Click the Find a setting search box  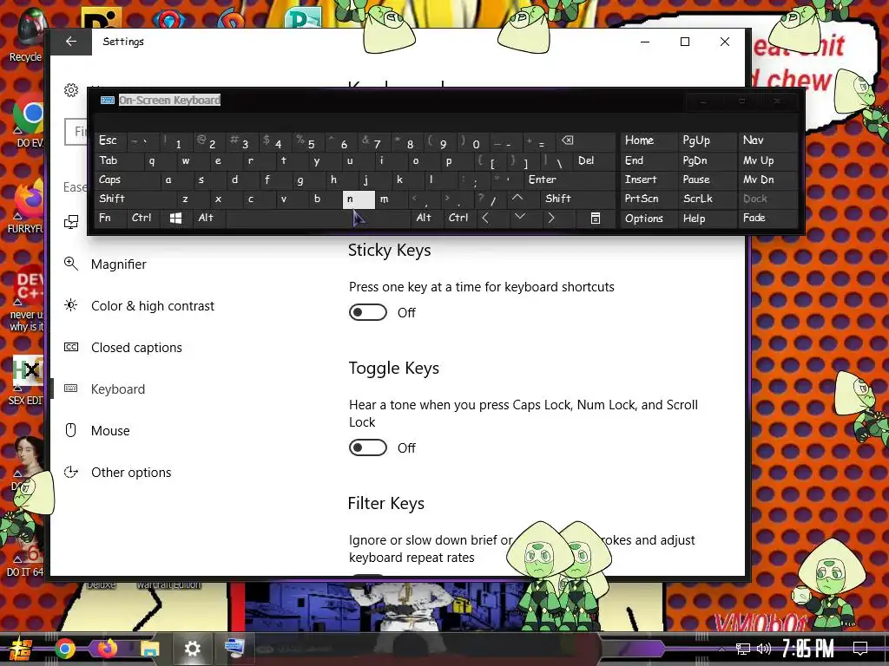[76, 132]
